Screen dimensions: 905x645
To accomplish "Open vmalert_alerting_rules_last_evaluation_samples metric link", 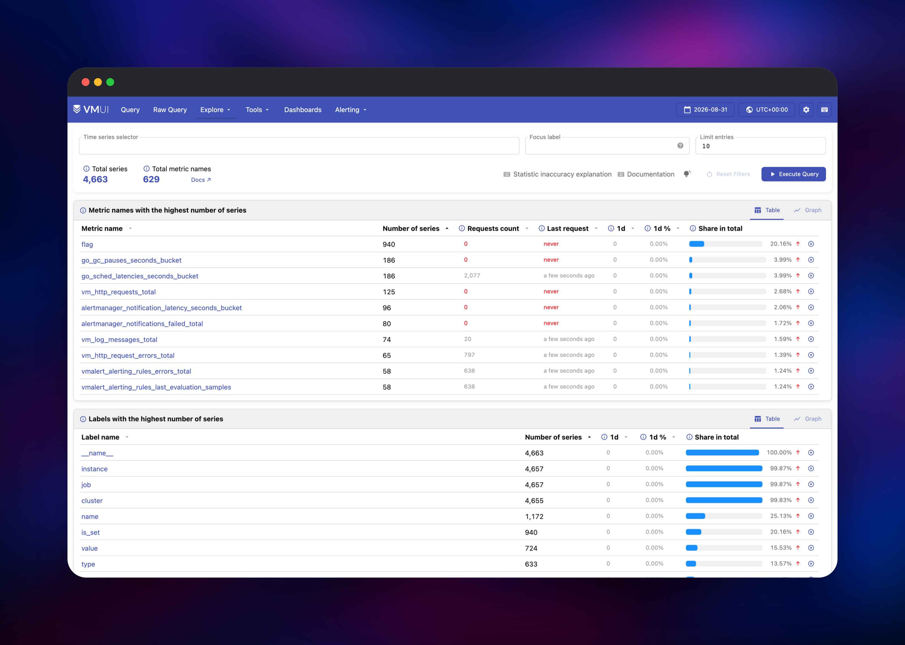I will tap(156, 387).
